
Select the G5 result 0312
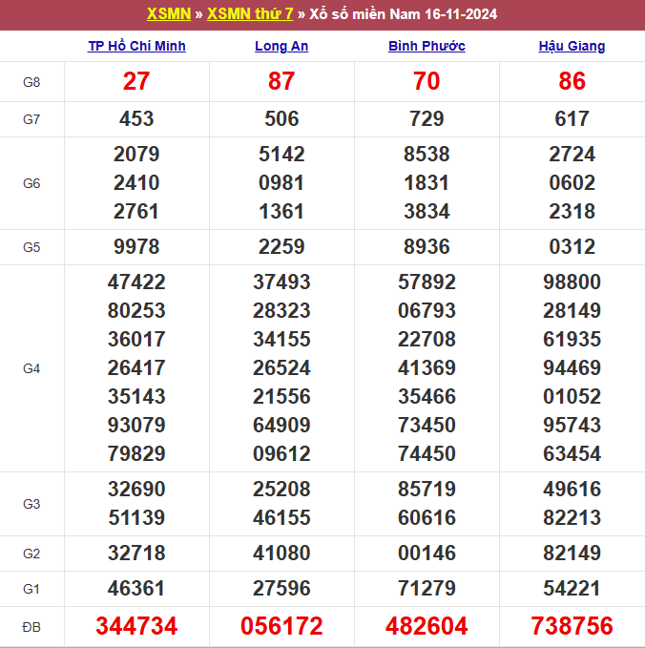click(572, 247)
